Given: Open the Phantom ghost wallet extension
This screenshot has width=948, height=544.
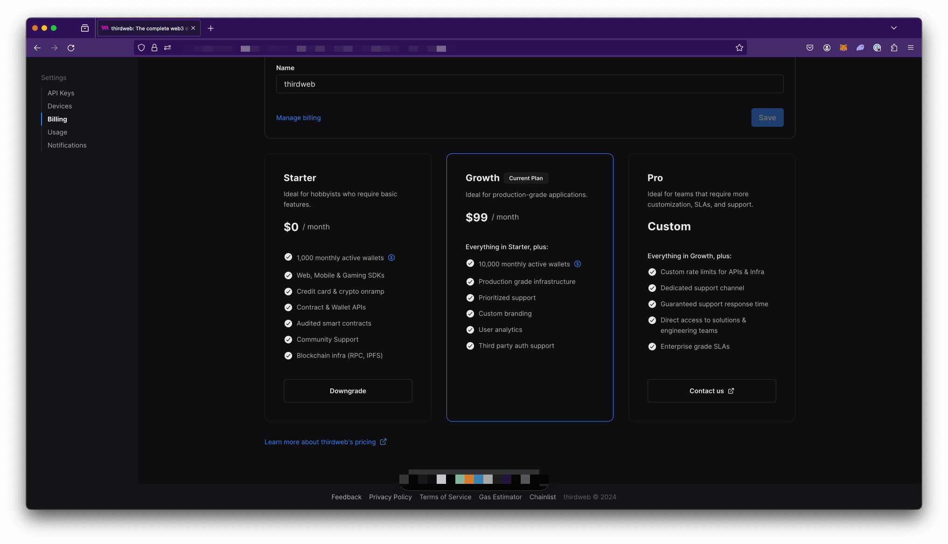Looking at the screenshot, I should click(861, 48).
